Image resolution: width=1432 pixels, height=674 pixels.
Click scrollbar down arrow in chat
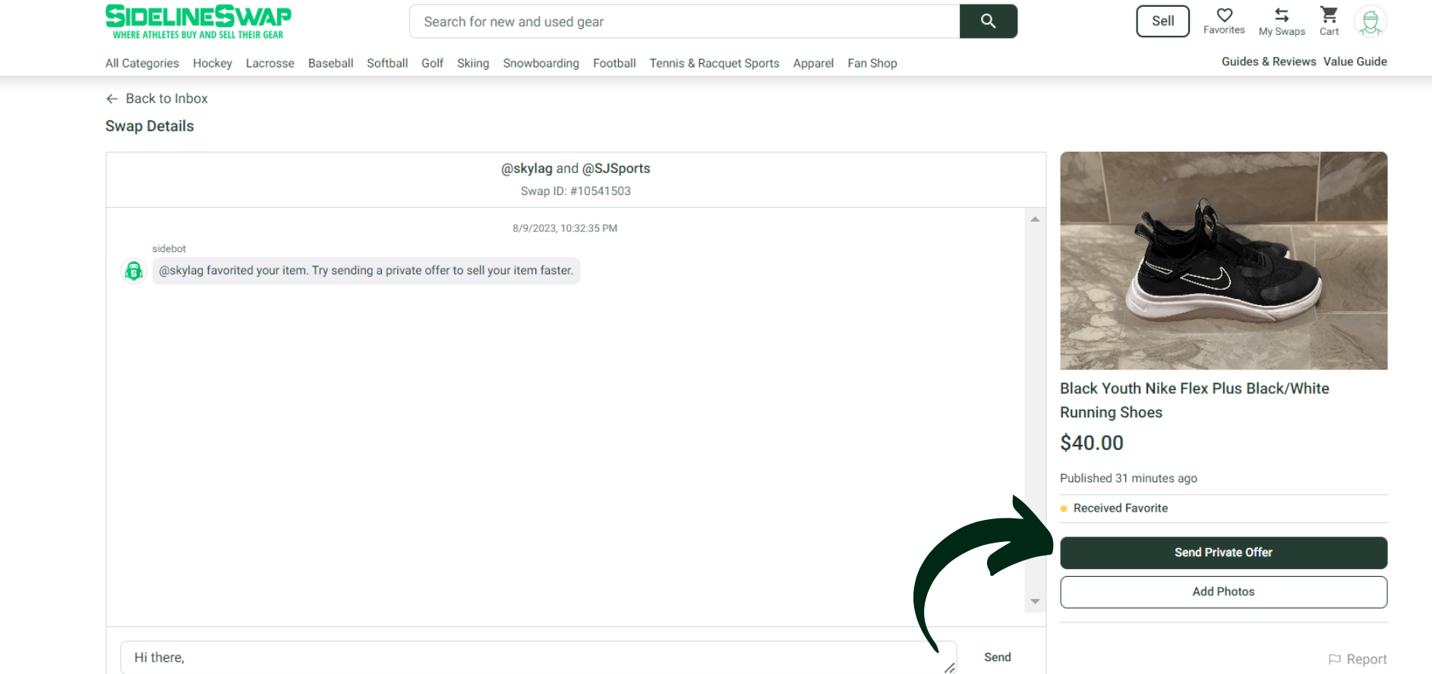[1035, 601]
